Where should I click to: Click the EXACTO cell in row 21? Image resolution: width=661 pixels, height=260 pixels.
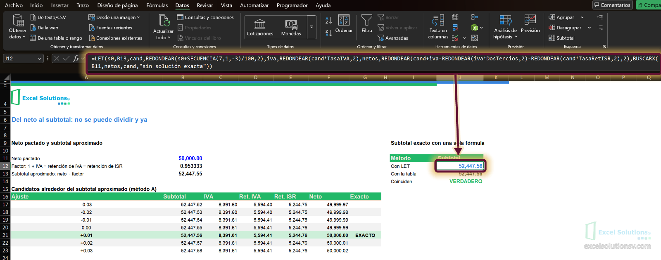pos(365,235)
